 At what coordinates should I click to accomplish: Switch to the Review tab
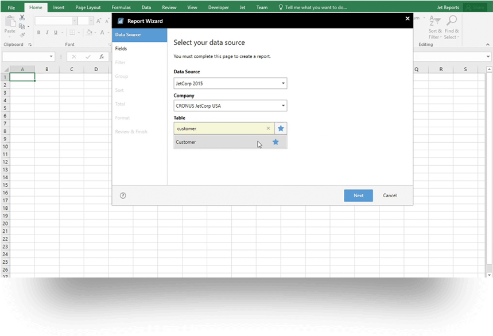[x=169, y=7]
